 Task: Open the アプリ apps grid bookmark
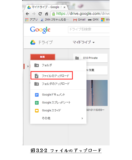pyautogui.click(x=32, y=19)
